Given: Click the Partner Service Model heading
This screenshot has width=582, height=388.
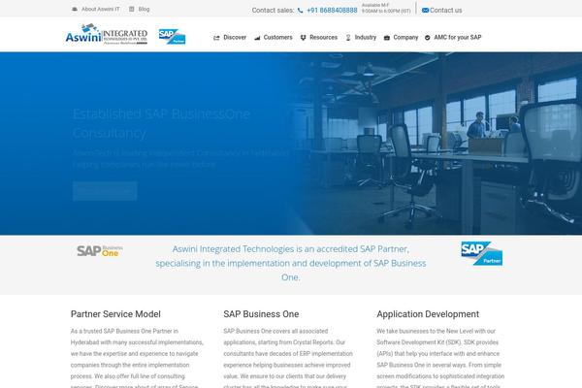Looking at the screenshot, I should point(115,314).
